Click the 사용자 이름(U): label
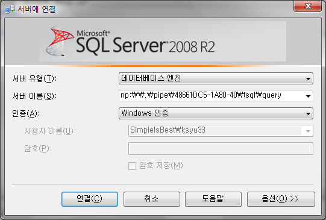 [50, 131]
